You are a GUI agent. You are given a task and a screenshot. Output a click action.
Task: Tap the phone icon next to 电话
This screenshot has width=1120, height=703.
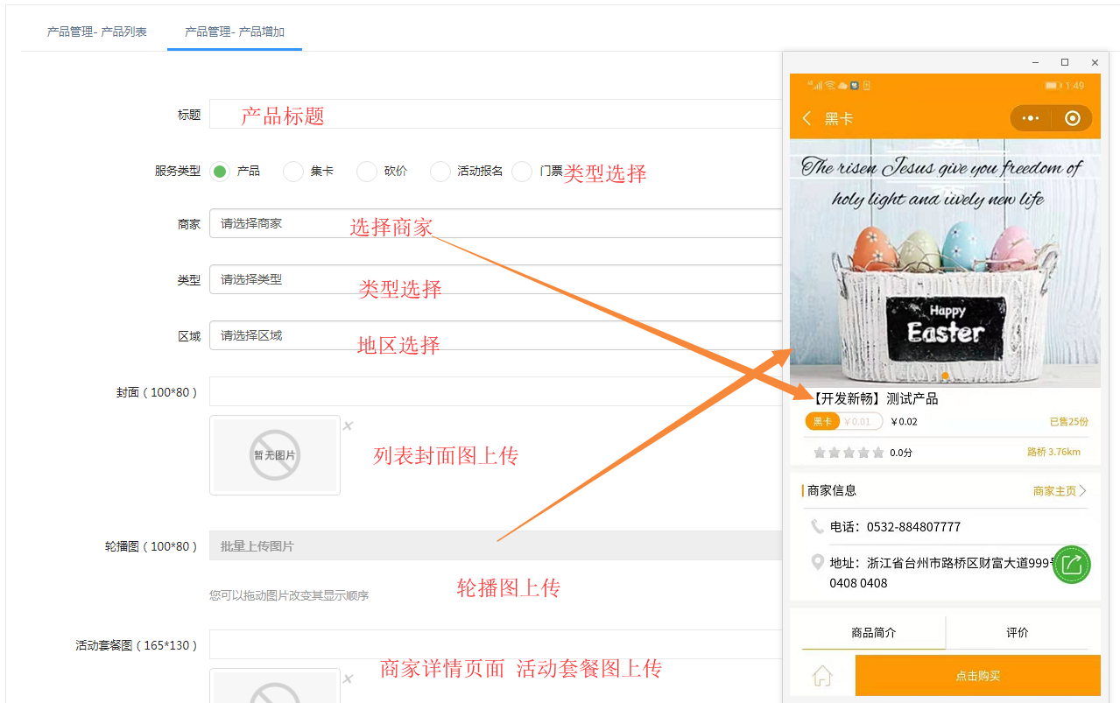[x=817, y=526]
